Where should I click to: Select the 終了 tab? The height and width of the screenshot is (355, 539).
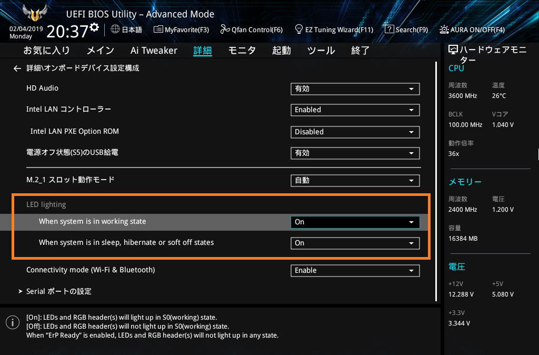click(x=360, y=51)
